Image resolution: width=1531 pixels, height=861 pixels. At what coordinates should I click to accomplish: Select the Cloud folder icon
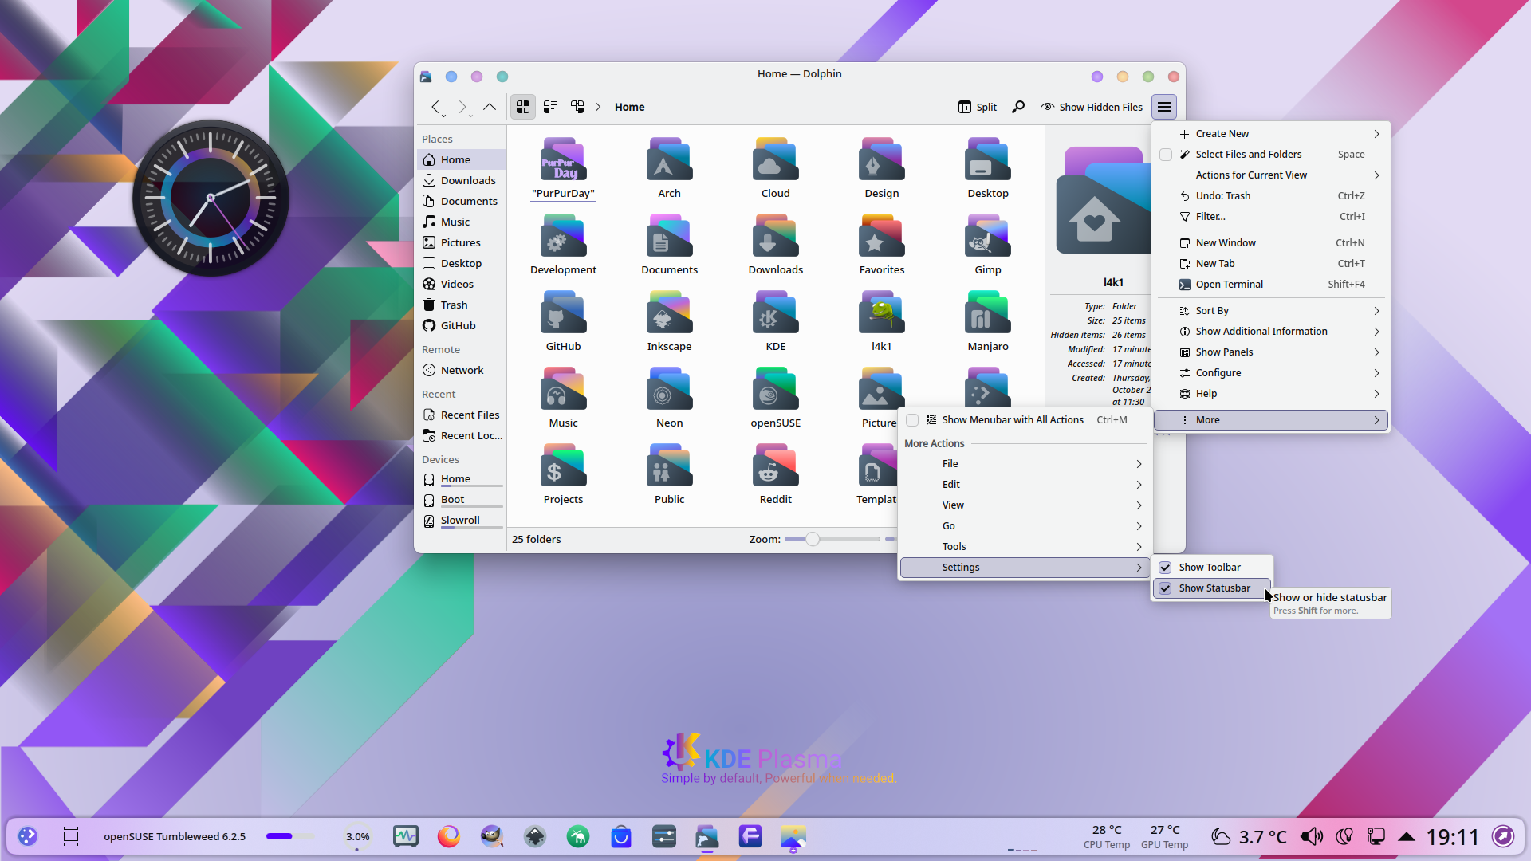pos(775,159)
